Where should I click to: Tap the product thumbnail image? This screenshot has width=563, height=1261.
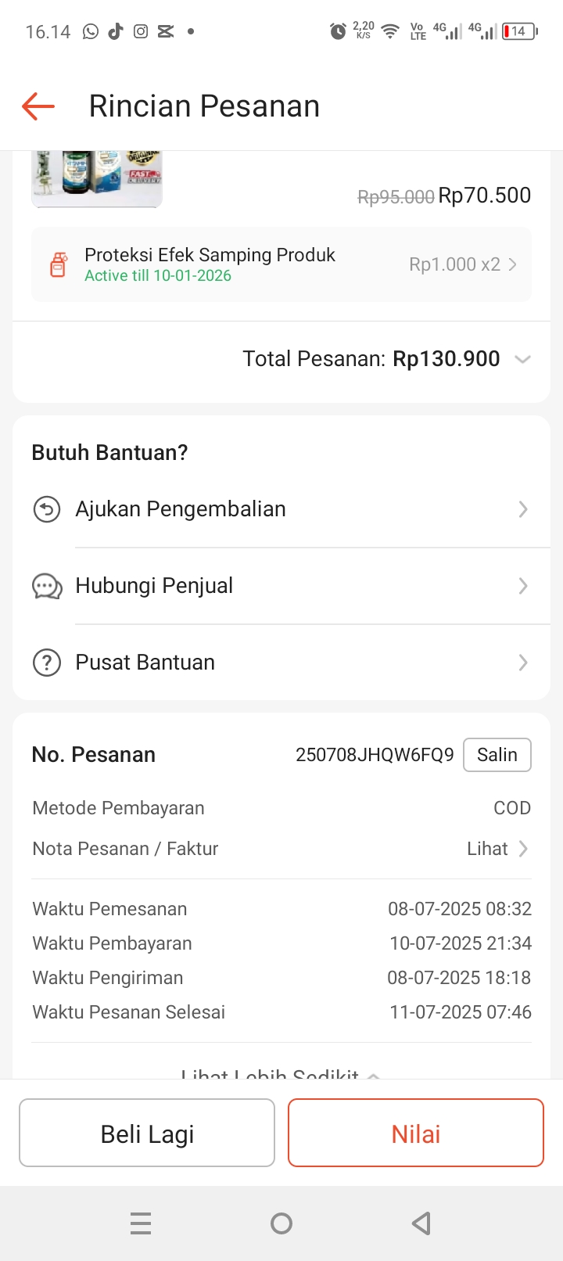coord(97,178)
